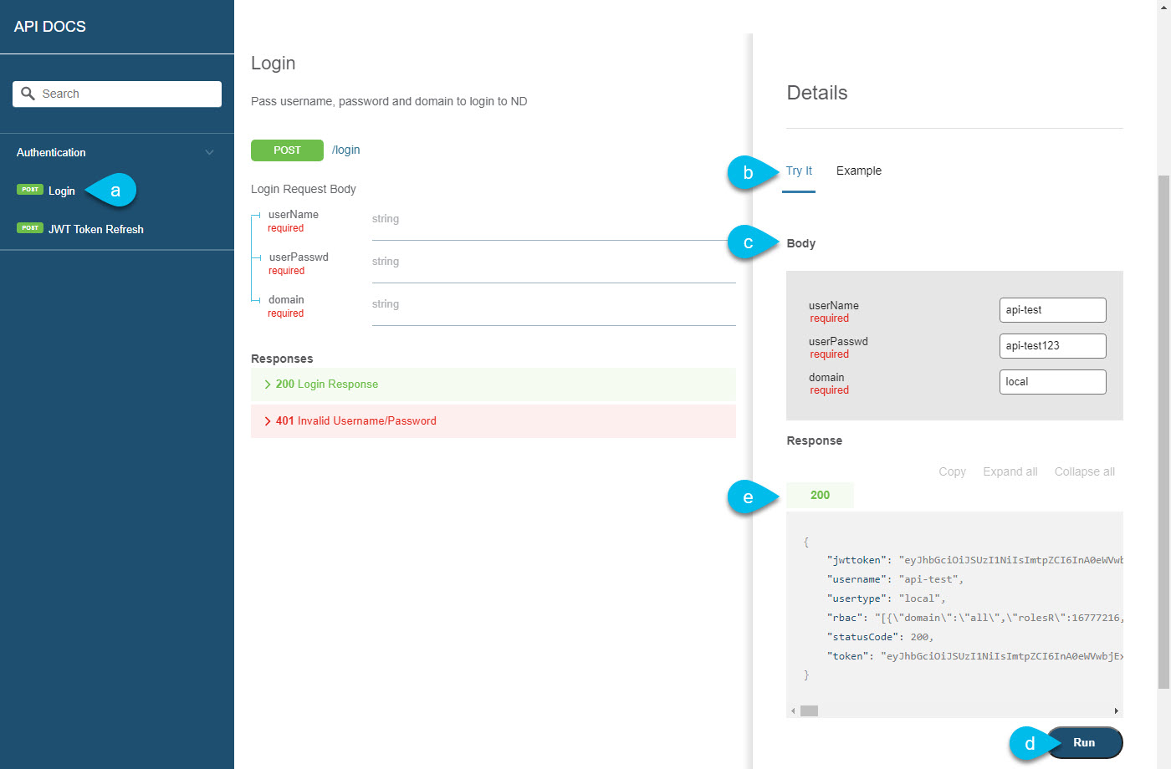Collapse the Authentication section in the sidebar
The image size is (1171, 769).
209,152
